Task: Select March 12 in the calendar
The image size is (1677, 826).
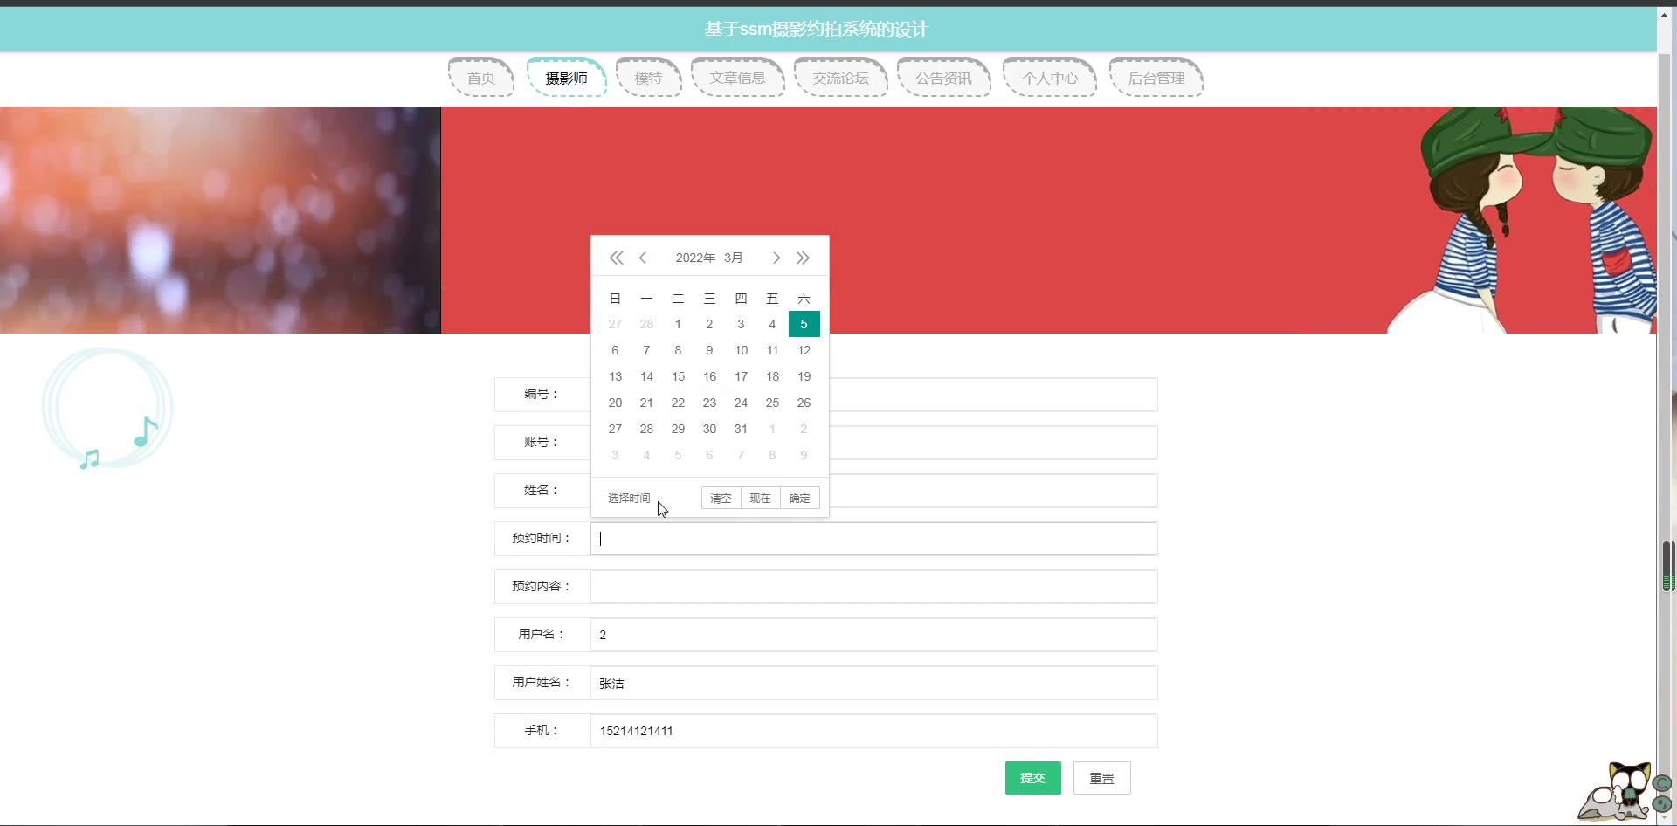Action: point(804,350)
